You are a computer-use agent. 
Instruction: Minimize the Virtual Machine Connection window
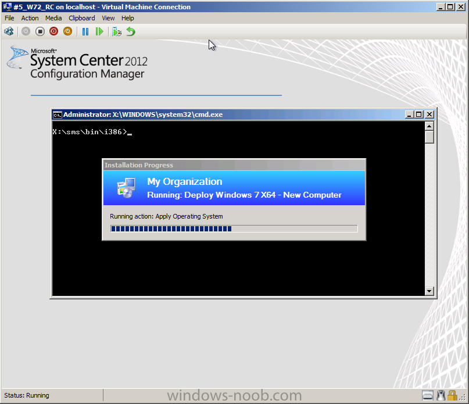point(440,6)
